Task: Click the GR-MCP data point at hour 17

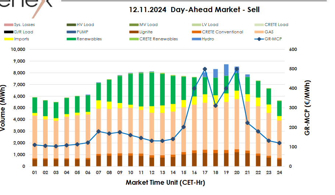Action: [205, 69]
